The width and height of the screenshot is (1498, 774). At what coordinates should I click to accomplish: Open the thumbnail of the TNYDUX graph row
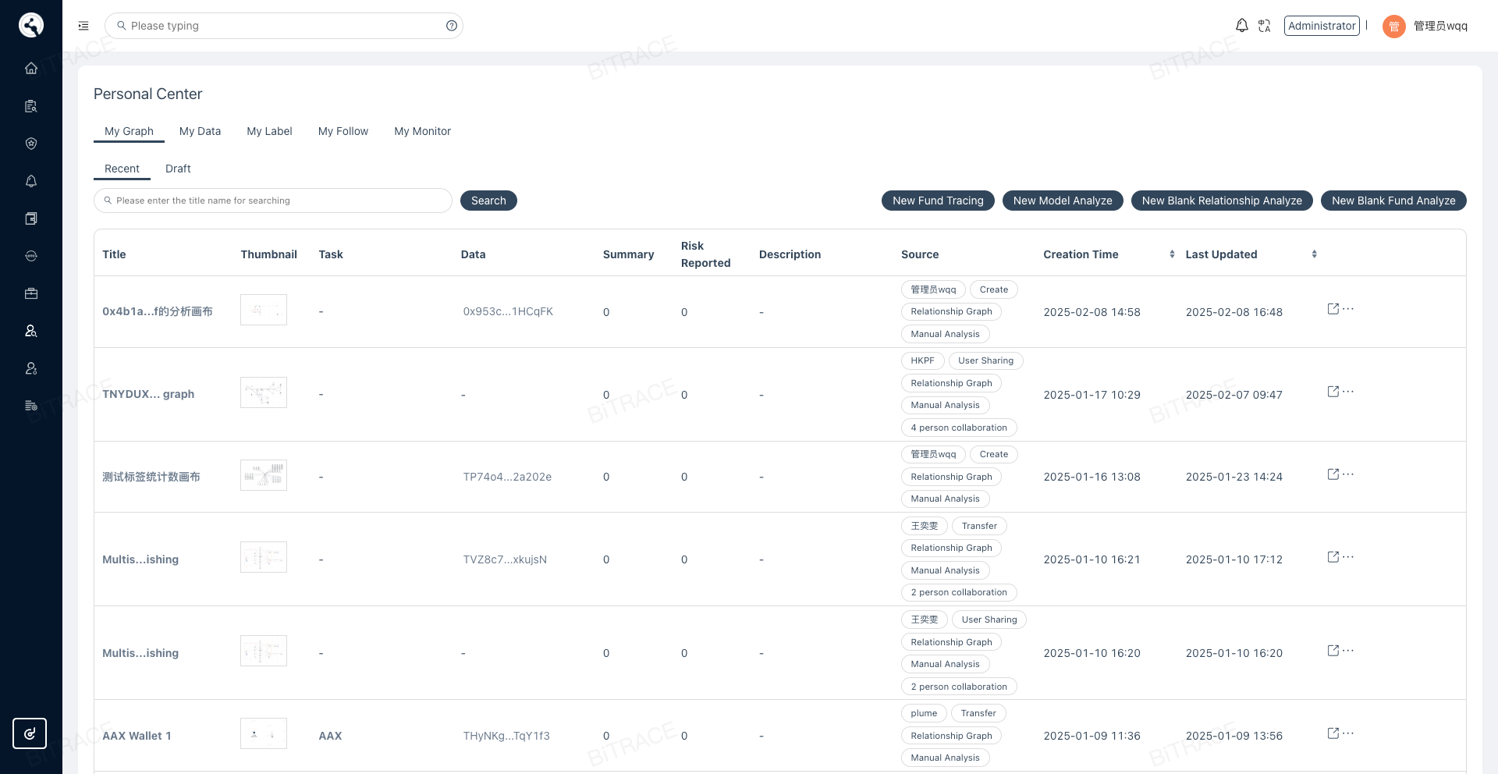point(264,392)
